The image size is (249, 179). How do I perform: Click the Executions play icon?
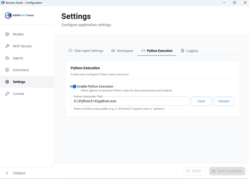coord(7,70)
